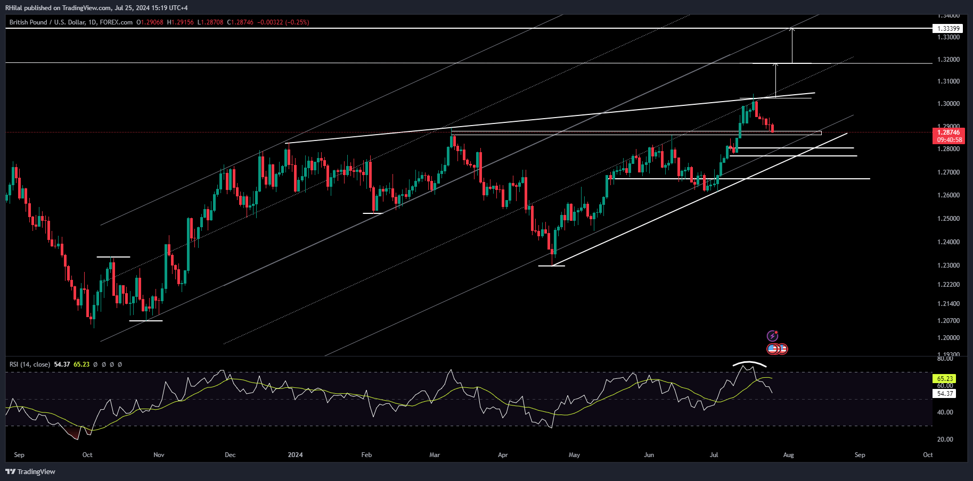The height and width of the screenshot is (481, 973).
Task: Click the 1.31000 price axis label
Action: click(x=949, y=81)
